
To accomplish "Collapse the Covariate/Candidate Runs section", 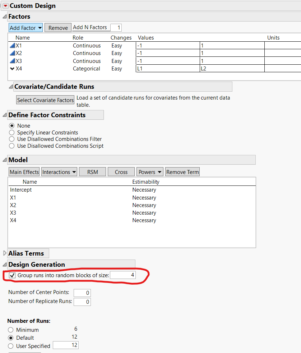I will coord(10,87).
